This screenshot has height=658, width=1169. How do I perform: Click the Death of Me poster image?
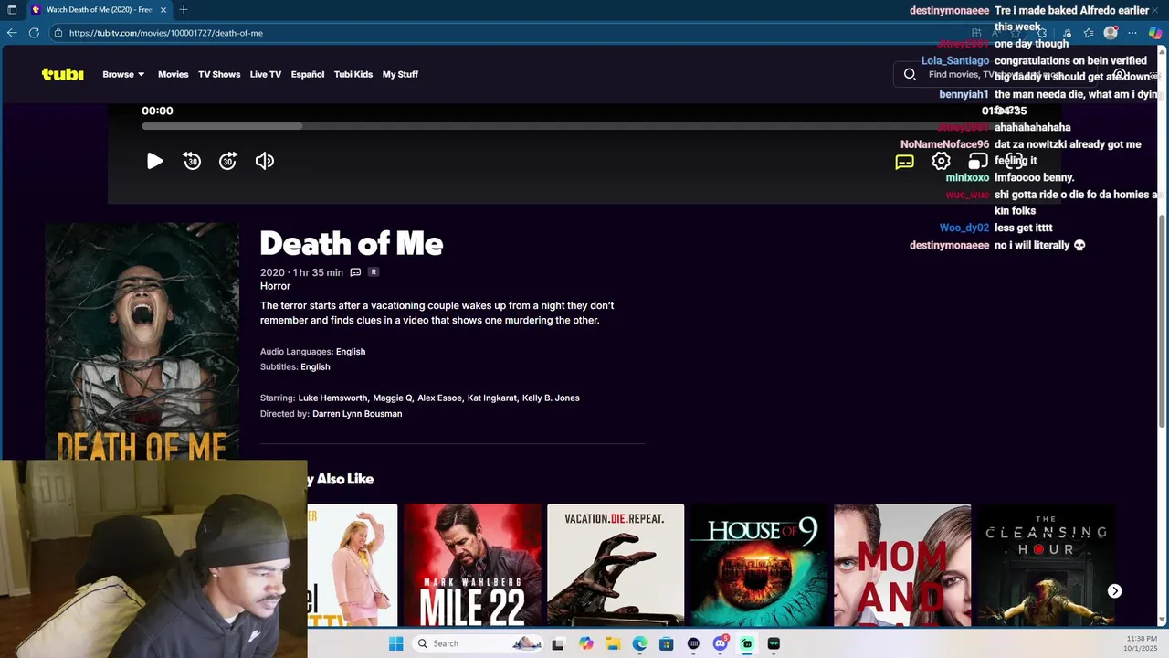142,341
